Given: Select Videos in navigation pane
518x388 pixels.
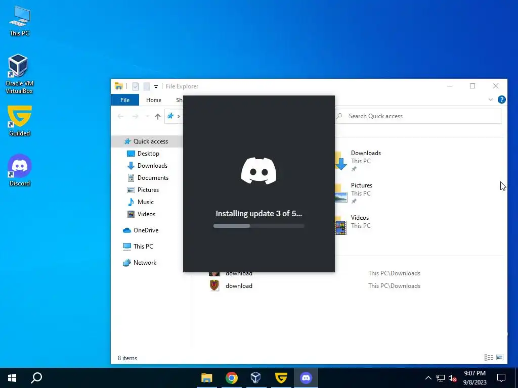Looking at the screenshot, I should (x=142, y=214).
